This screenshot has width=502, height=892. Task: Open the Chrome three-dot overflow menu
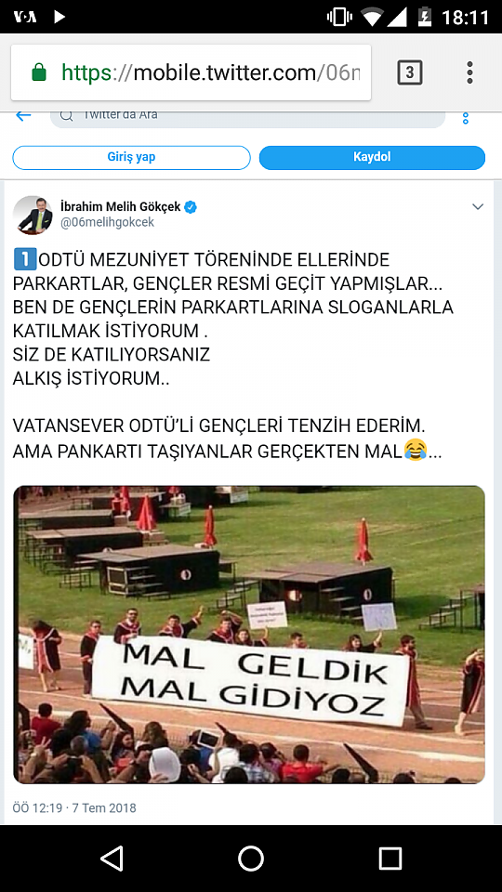(x=469, y=72)
